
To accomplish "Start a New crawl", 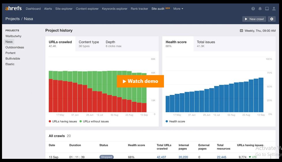I will pos(254,19).
